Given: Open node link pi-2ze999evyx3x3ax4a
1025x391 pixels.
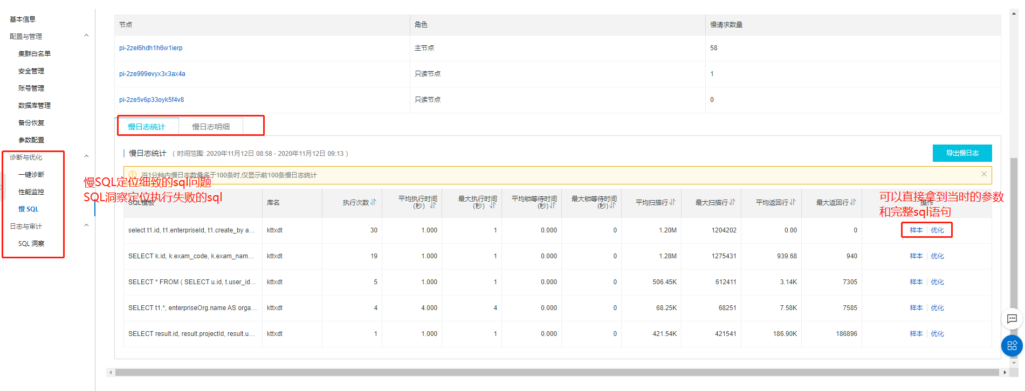Looking at the screenshot, I should (152, 74).
